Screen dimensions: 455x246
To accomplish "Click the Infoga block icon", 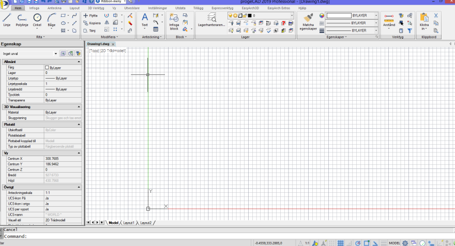I will pos(174,22).
